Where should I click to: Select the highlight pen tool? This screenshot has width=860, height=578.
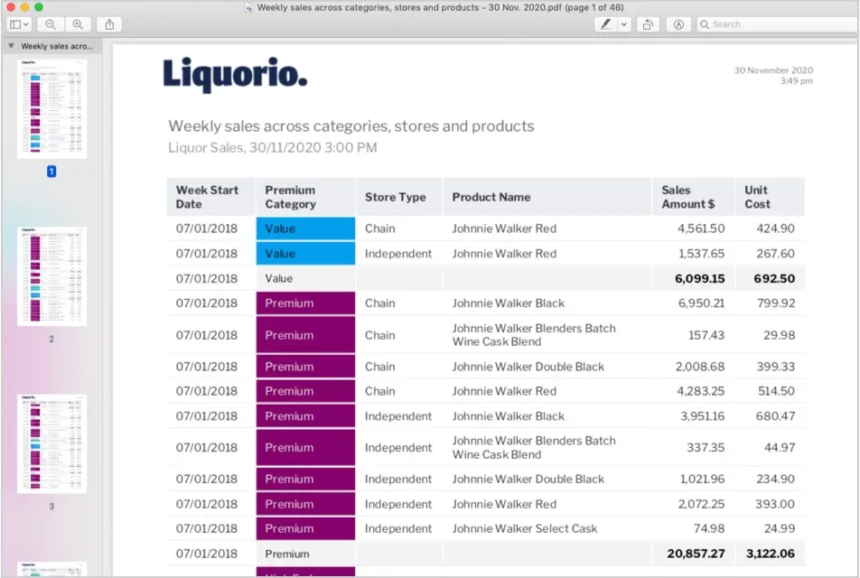click(x=605, y=24)
